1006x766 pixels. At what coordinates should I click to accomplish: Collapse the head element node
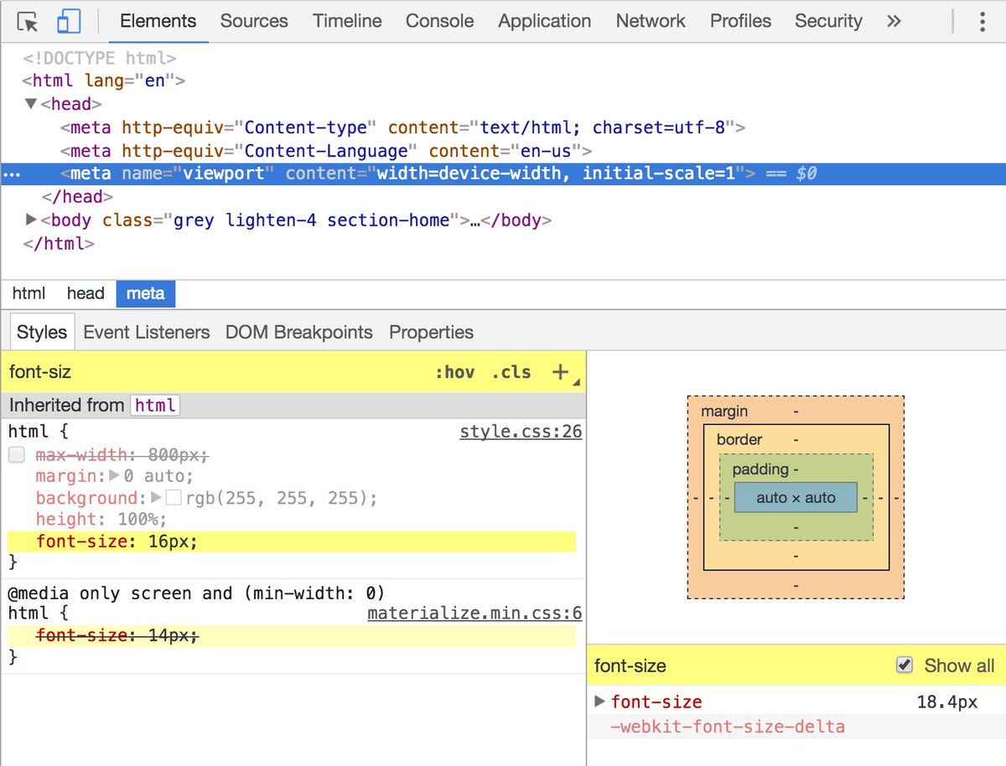(31, 104)
